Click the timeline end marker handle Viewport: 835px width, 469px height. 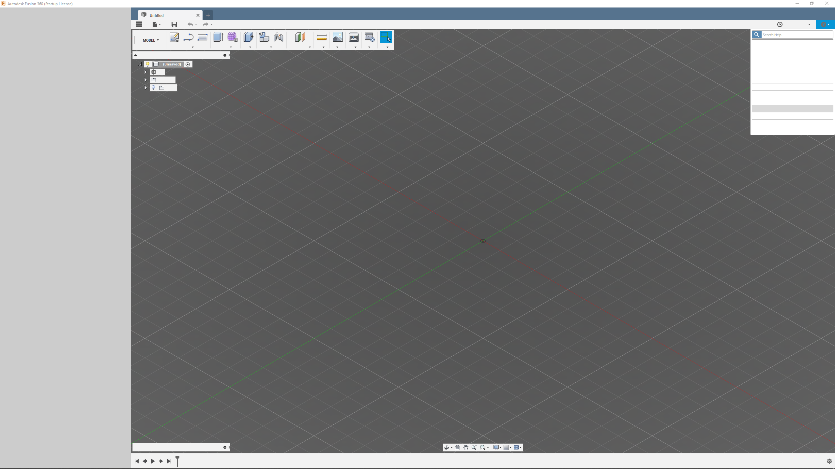point(177,459)
